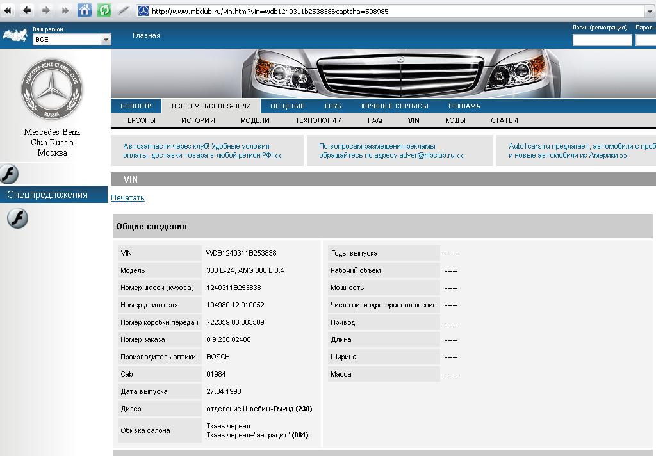Open the КОДЫ submenu item
The width and height of the screenshot is (656, 456).
coord(455,120)
